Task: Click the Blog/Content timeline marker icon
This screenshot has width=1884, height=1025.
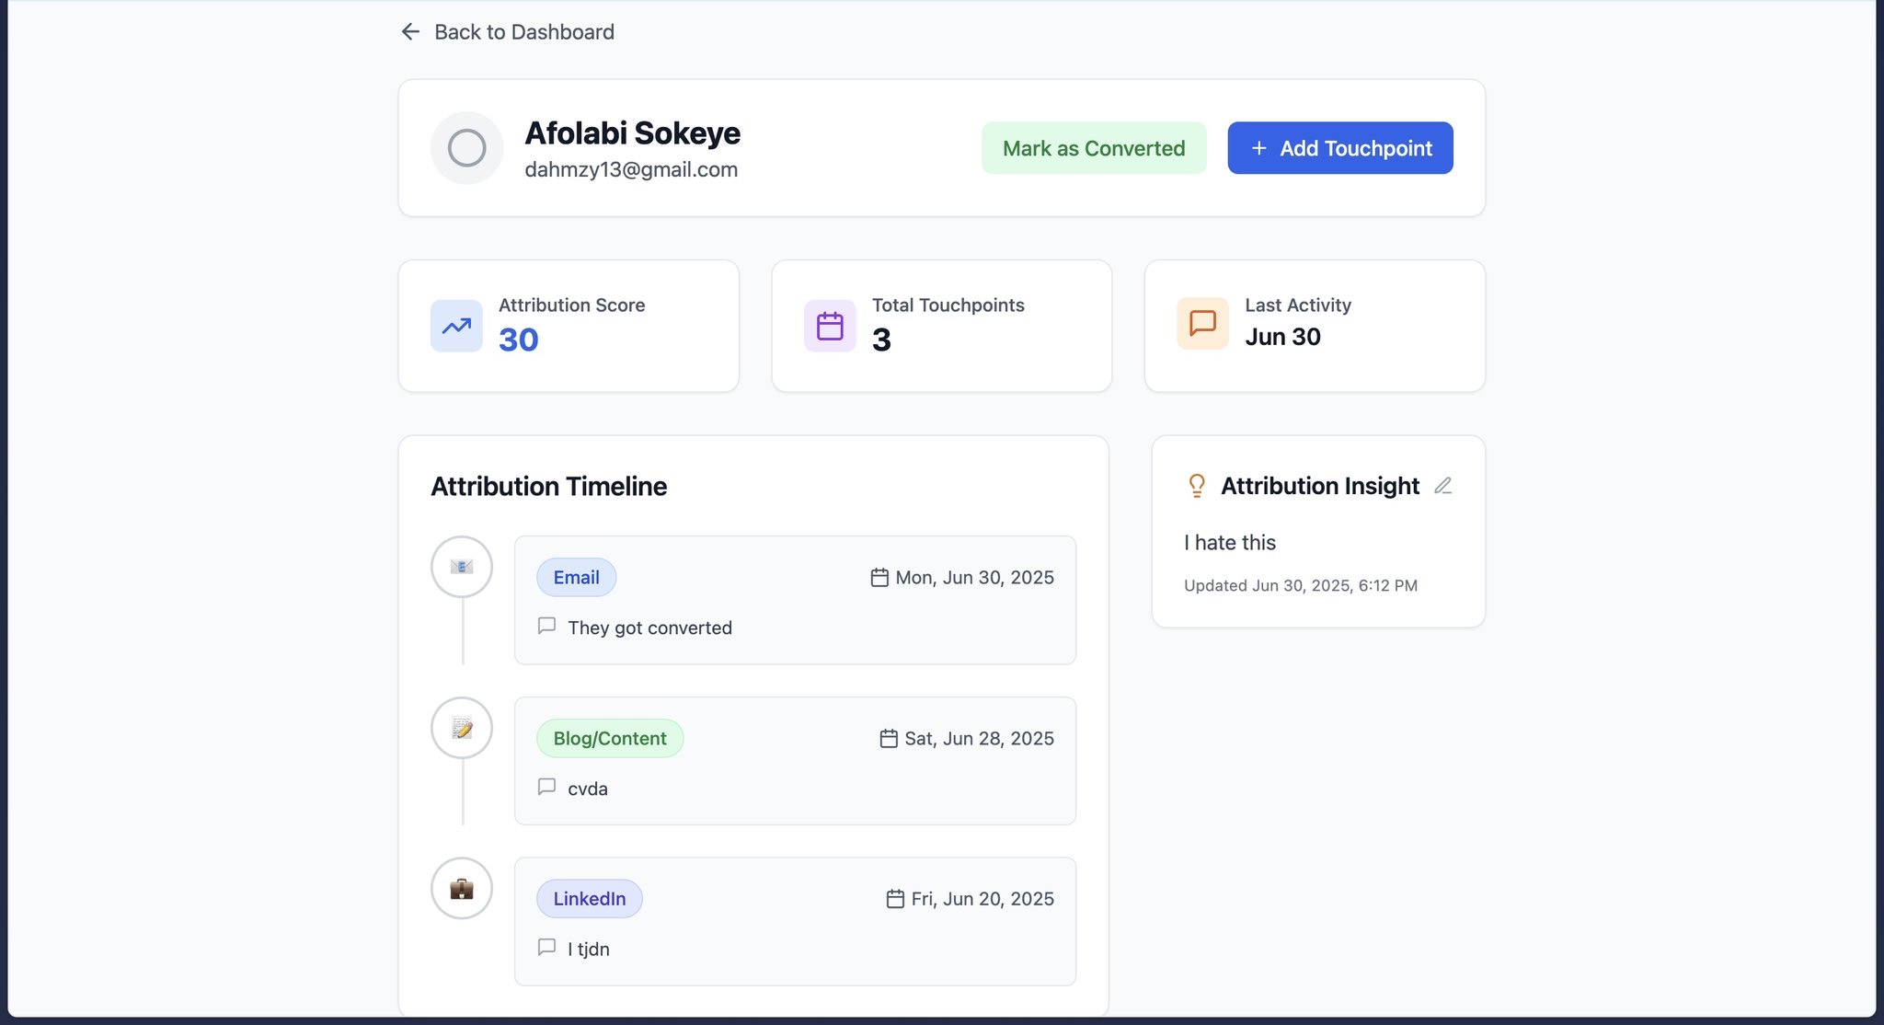Action: click(462, 728)
